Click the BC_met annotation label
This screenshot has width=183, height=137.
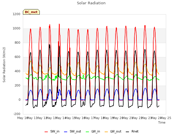point(31,12)
